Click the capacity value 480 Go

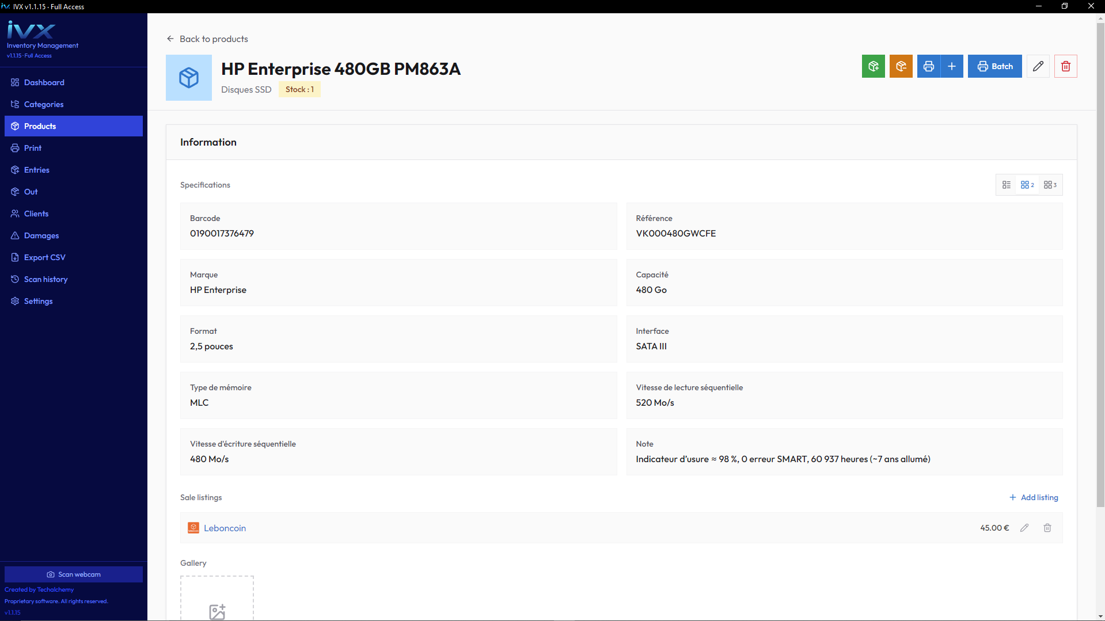click(651, 289)
